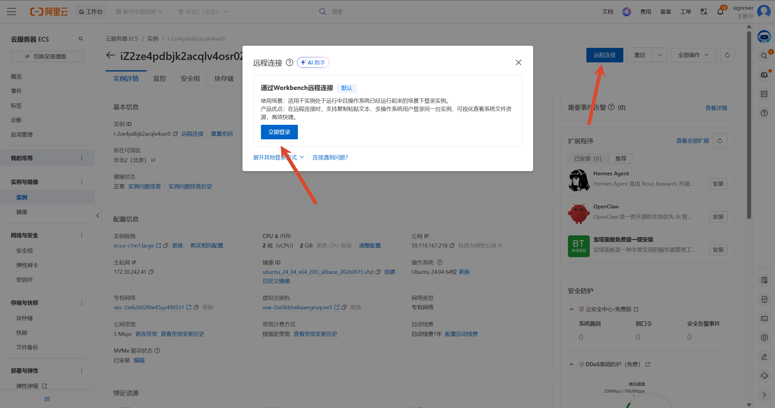The image size is (775, 408).
Task: Open the gear settings icon in right toolbar
Action: [x=764, y=337]
